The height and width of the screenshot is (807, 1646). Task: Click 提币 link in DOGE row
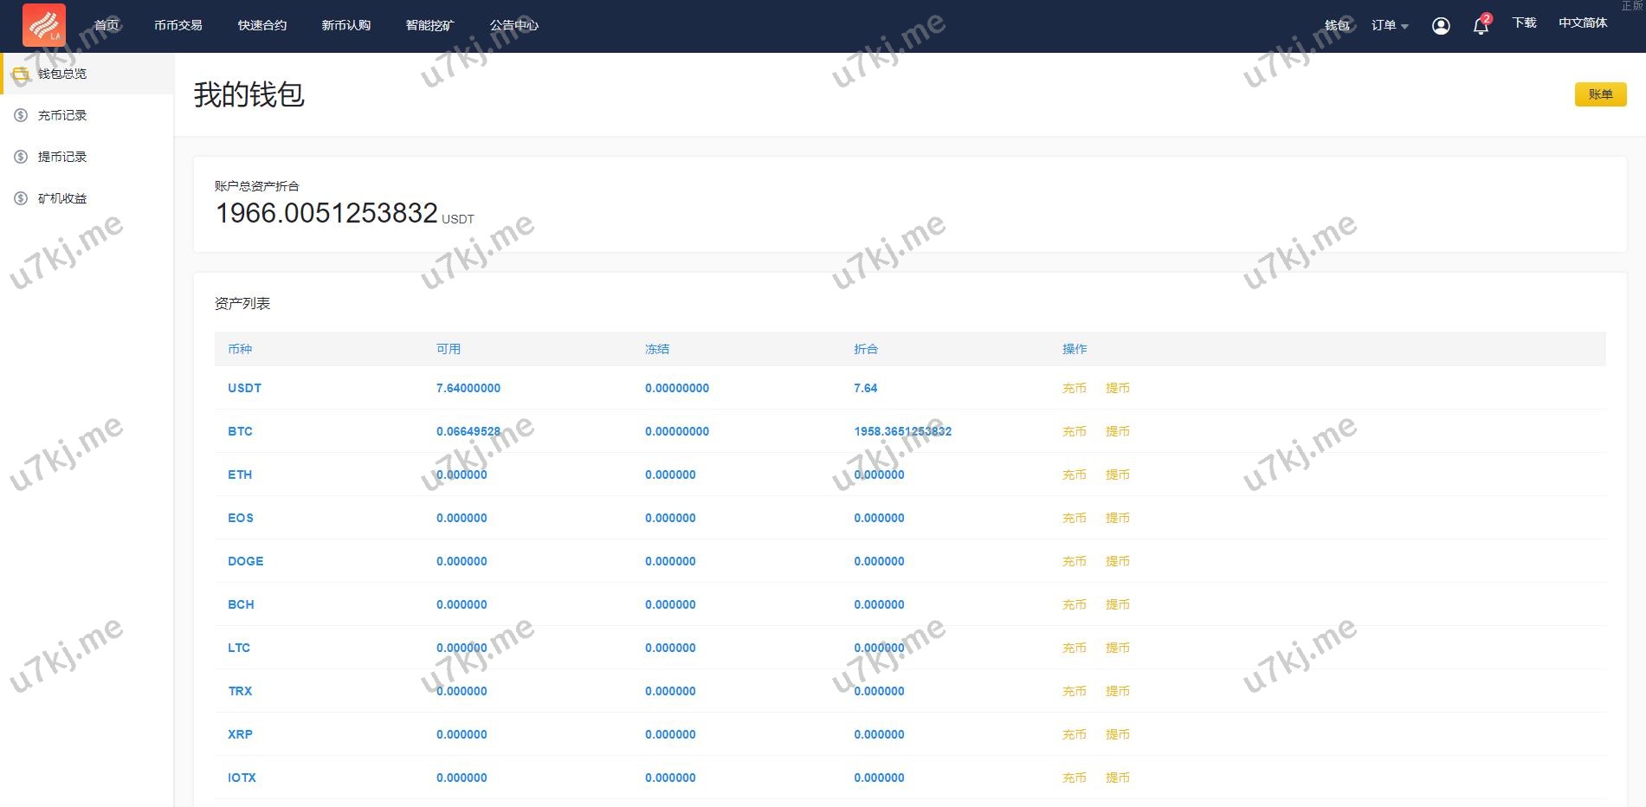tap(1117, 561)
